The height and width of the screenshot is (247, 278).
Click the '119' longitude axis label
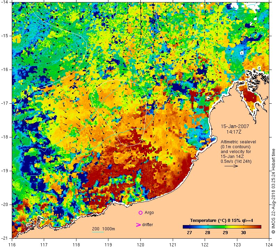pos(108,245)
